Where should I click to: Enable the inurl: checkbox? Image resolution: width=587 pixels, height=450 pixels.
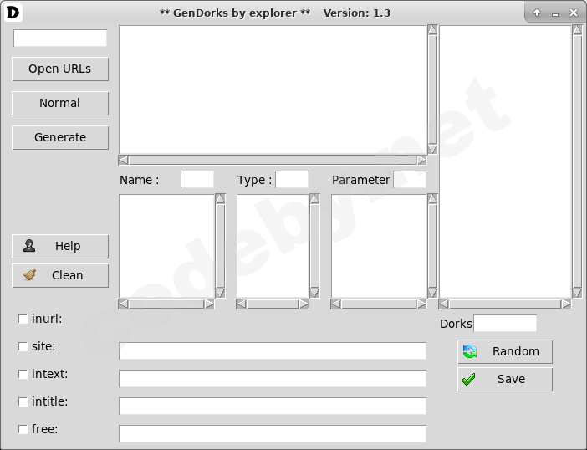[x=23, y=319]
